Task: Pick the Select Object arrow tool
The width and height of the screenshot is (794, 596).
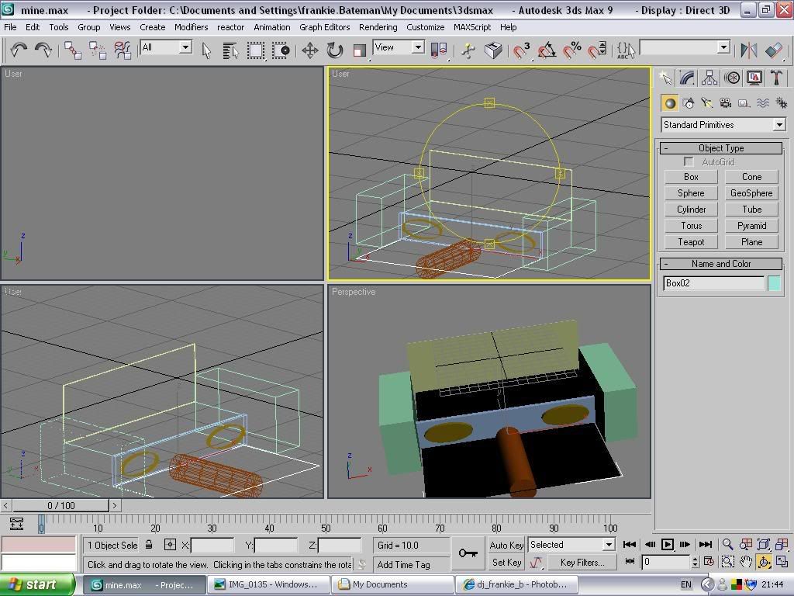Action: [206, 50]
